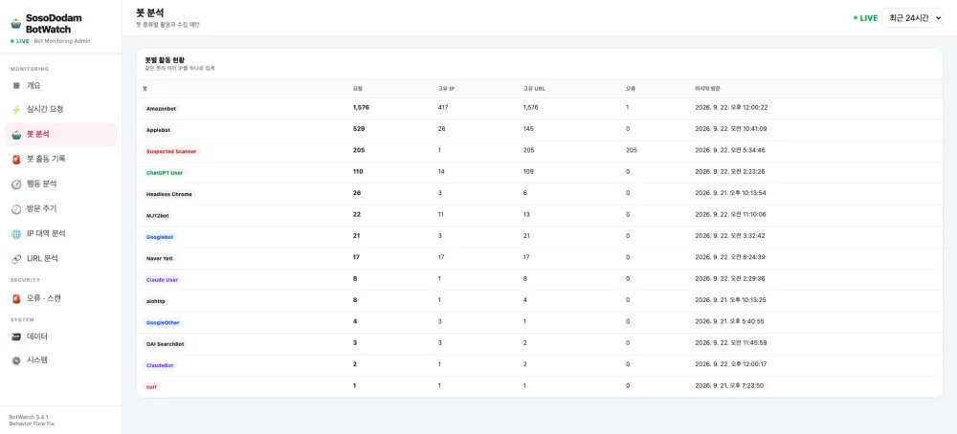Screen dimensions: 957x434
Task: Go to 실시간 요청 page
Action: click(x=60, y=110)
